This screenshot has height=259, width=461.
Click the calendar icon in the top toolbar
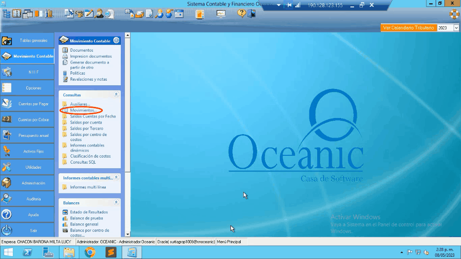click(x=179, y=14)
